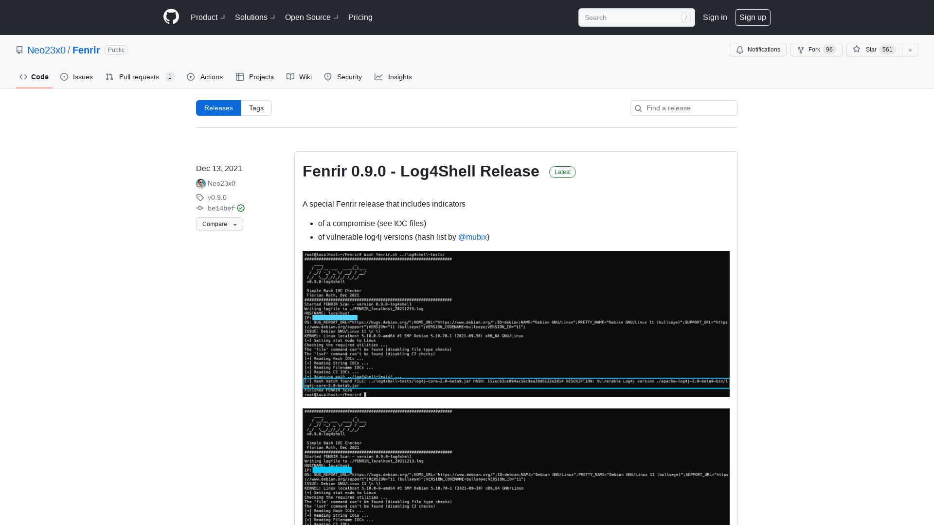View the Insights tab
Viewport: 934px width, 525px height.
coord(393,77)
